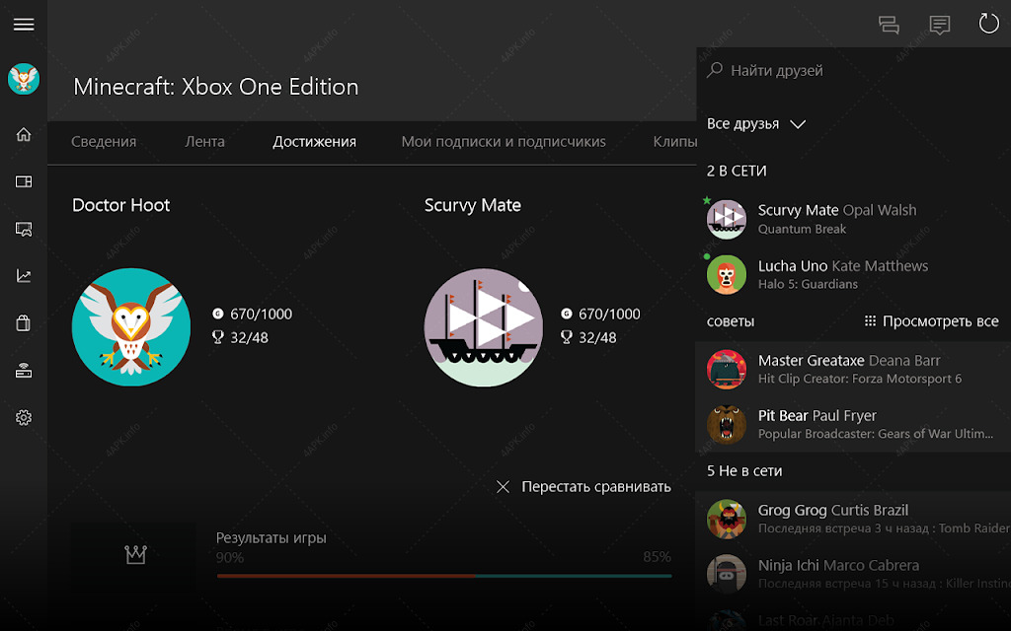Screen dimensions: 1011x631
Task: Click the trophy icon for Scurvy Mate
Action: (x=566, y=337)
